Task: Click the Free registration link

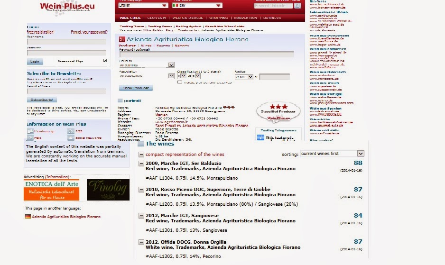Action: coord(41,32)
